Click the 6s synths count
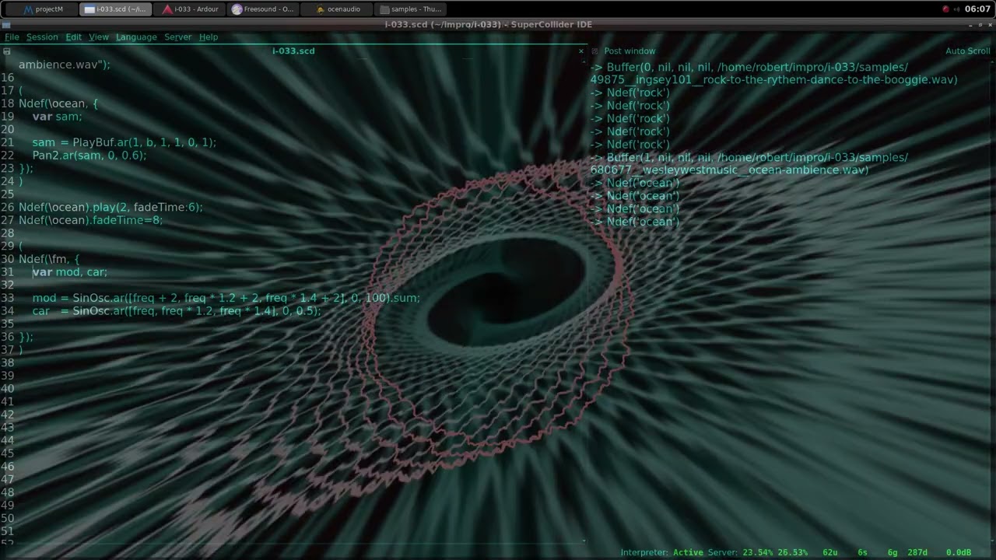 pos(862,552)
